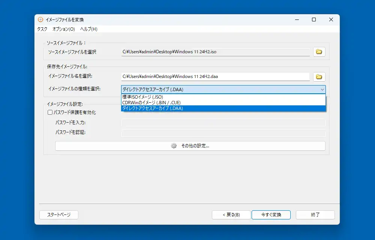Collapse the image file type dropdown arrow
This screenshot has height=240, width=375.
click(x=322, y=90)
